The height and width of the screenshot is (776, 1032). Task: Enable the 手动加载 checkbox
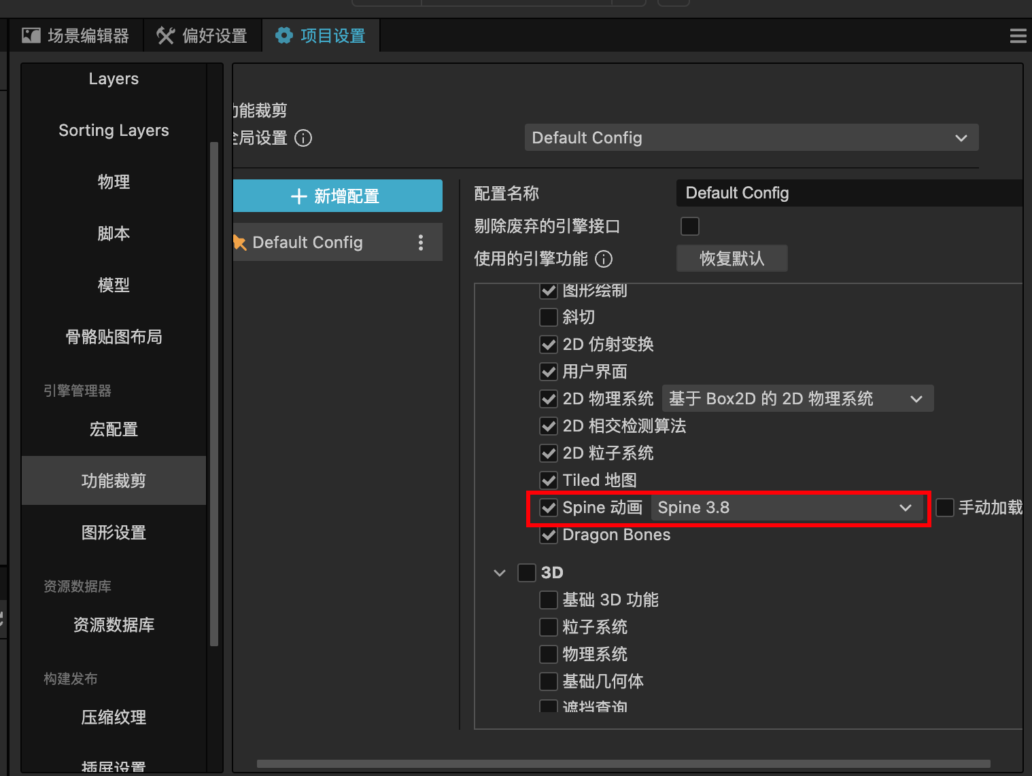(945, 508)
